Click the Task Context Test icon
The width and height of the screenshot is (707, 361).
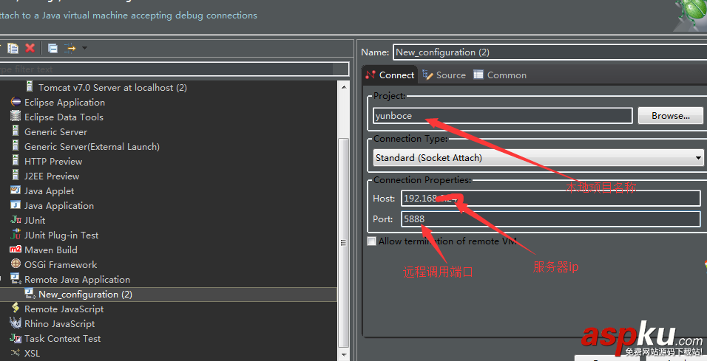coord(16,338)
